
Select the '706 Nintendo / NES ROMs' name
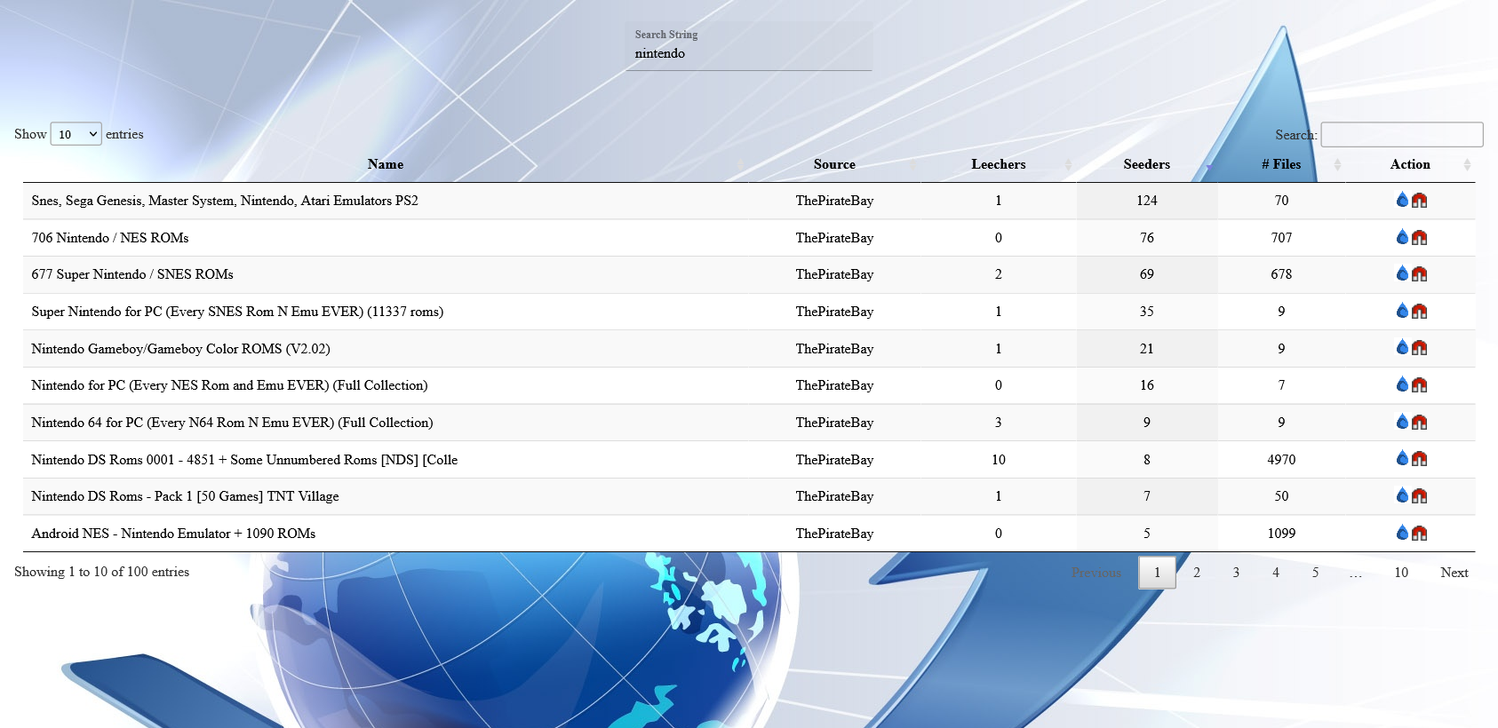tap(110, 238)
